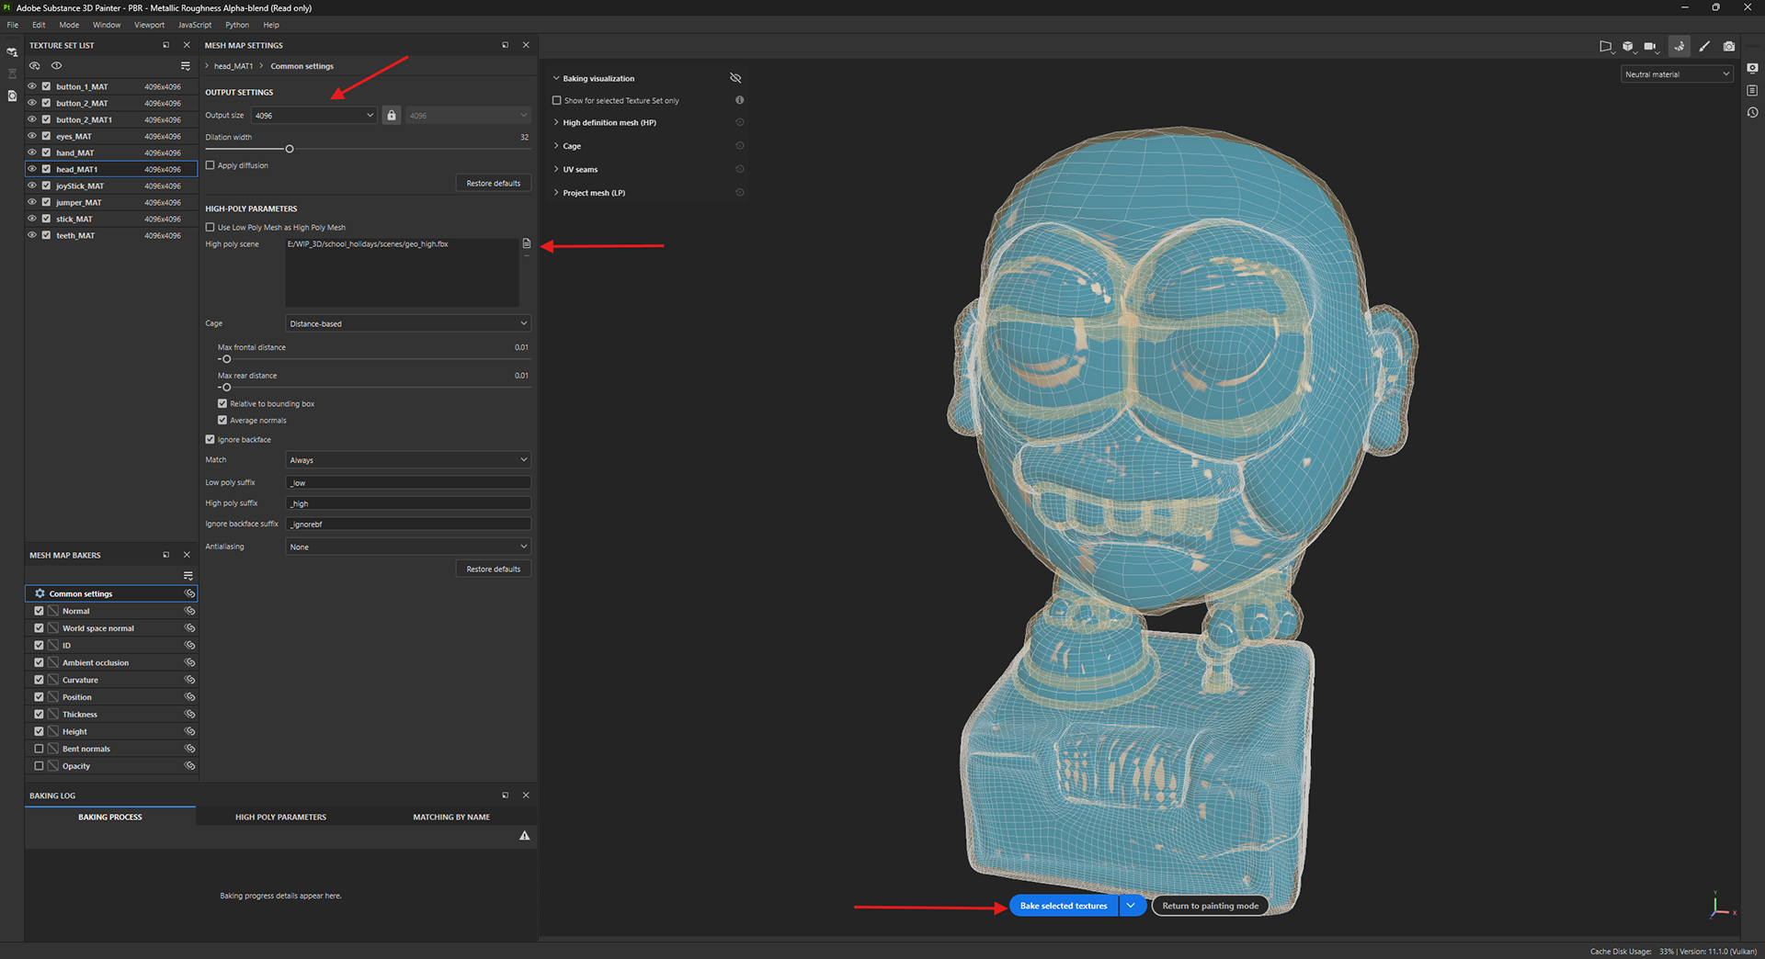
Task: Click the link icon on Normal baker row
Action: (189, 611)
